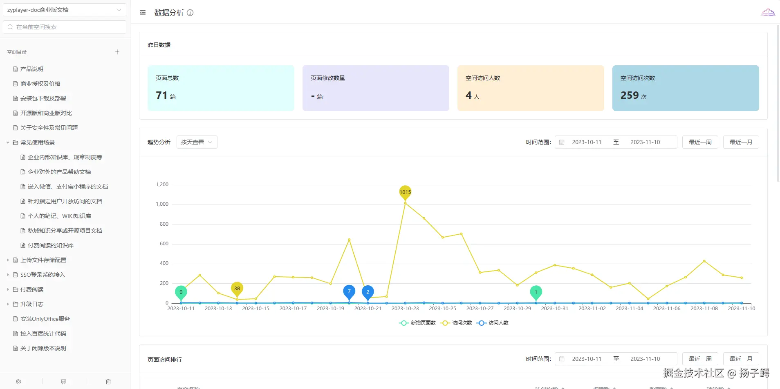Open 针对指定用户开放访问的文档

[x=65, y=201]
